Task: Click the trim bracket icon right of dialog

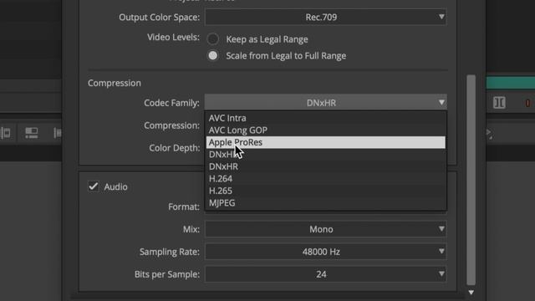Action: tap(499, 103)
